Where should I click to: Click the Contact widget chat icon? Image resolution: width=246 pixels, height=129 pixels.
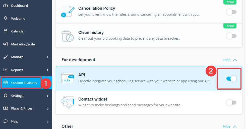pyautogui.click(x=68, y=102)
